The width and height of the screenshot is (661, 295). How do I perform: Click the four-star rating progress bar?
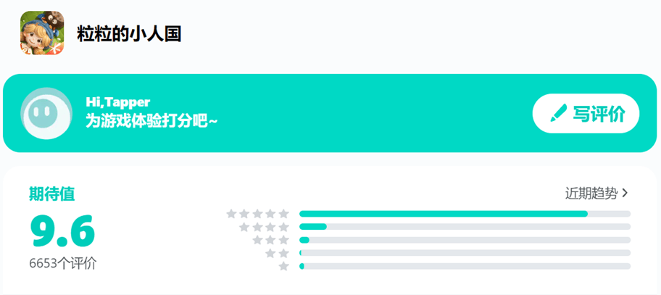[465, 227]
